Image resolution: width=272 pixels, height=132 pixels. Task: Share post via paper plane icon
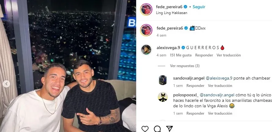170,128
